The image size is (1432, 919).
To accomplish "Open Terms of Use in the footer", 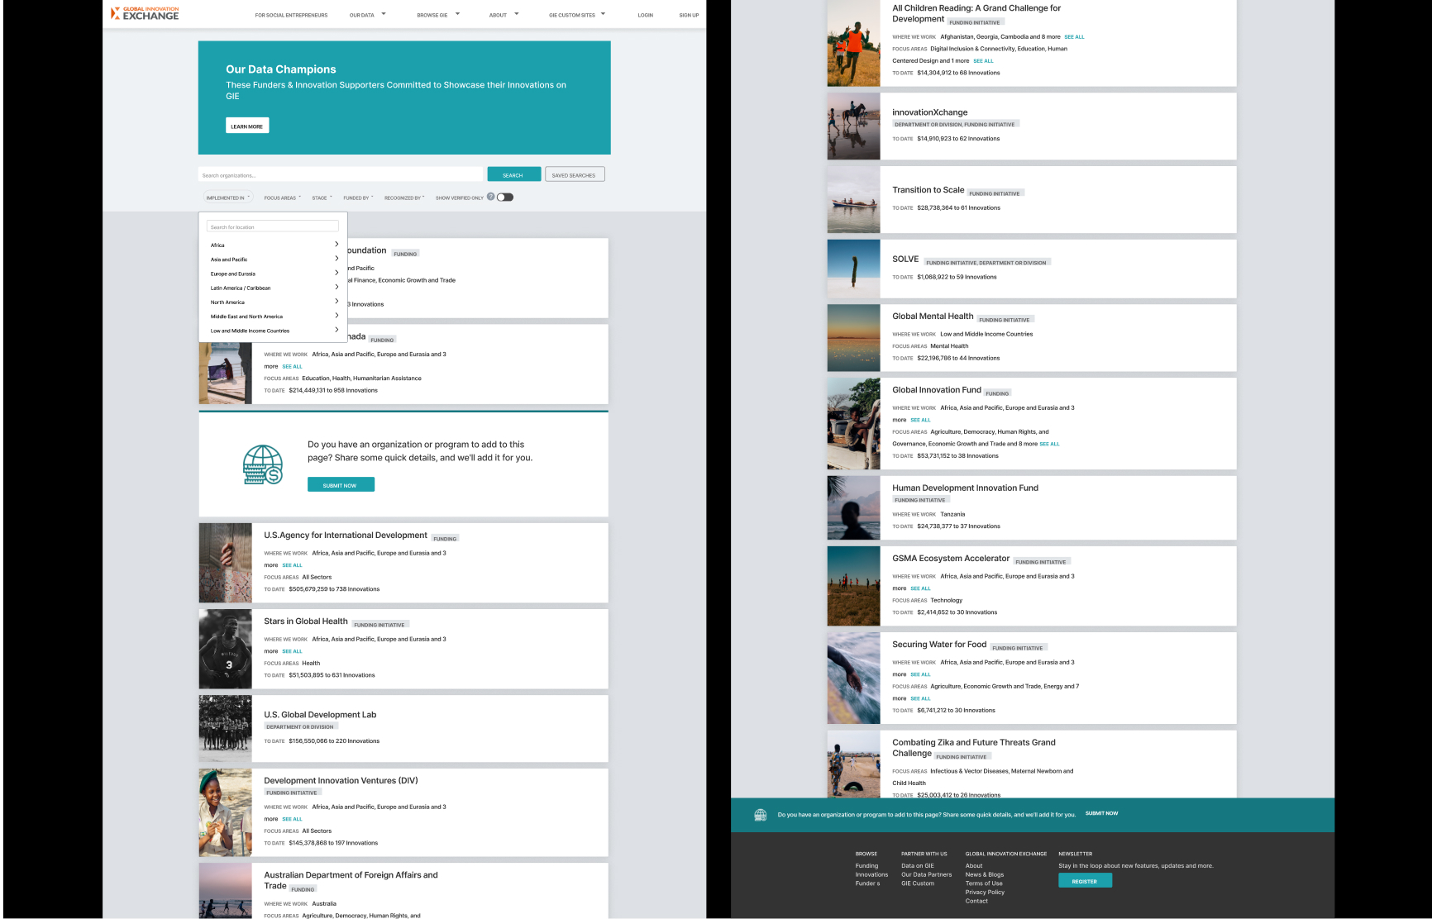I will [x=984, y=883].
